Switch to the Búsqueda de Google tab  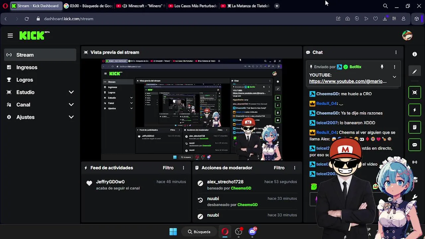tap(88, 6)
